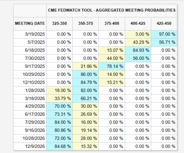Click the 425-450 column header
Viewport: 184px width, 153px height.
pyautogui.click(x=164, y=23)
